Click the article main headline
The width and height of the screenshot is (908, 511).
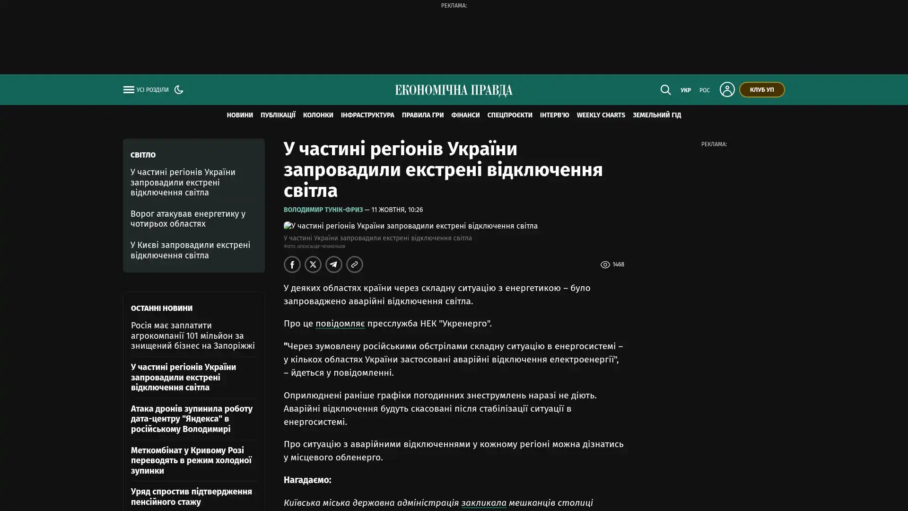[x=443, y=170]
